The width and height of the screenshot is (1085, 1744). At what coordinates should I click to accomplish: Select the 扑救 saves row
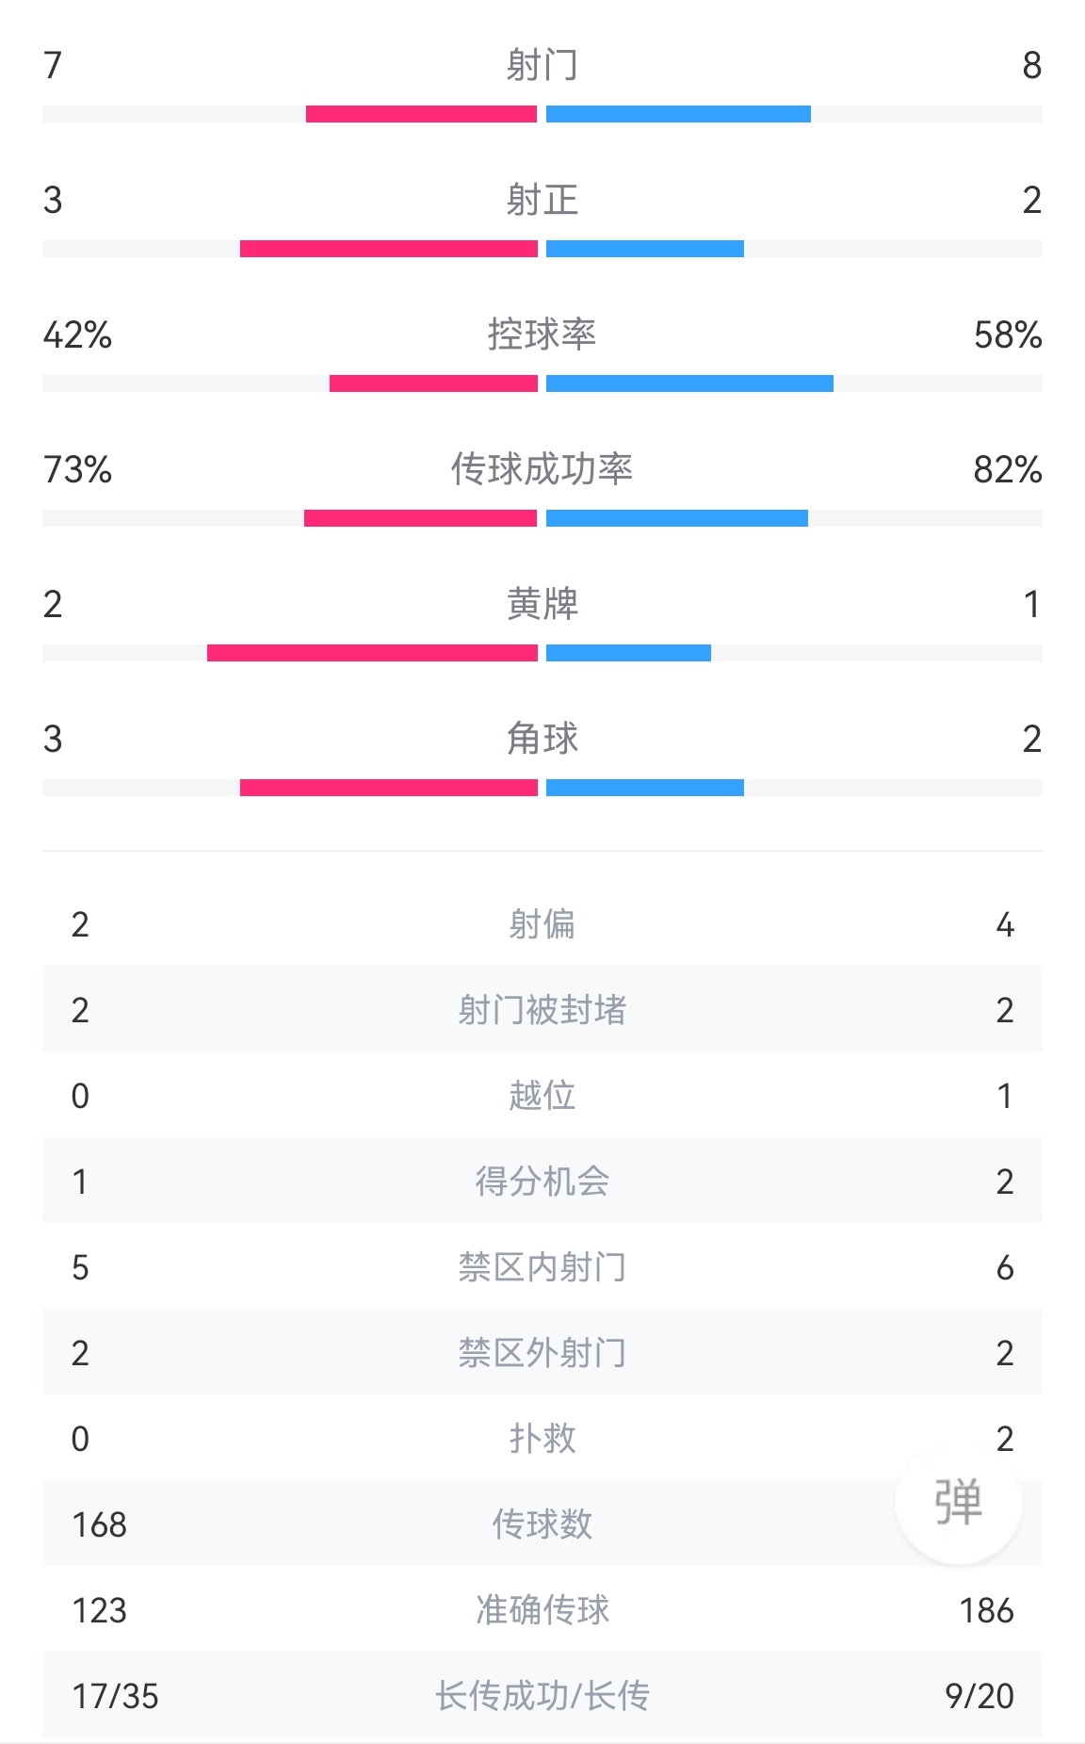tap(542, 1439)
